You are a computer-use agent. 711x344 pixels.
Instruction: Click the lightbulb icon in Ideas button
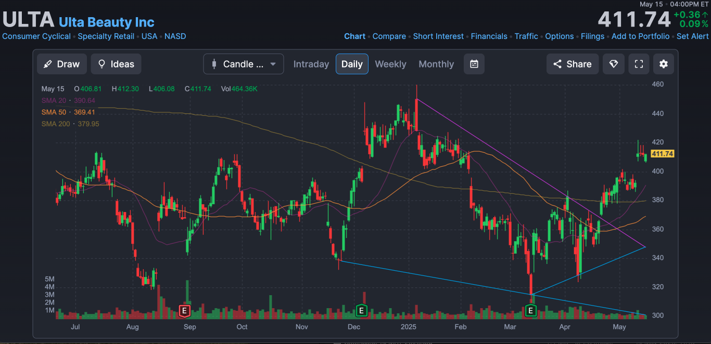[x=102, y=64]
